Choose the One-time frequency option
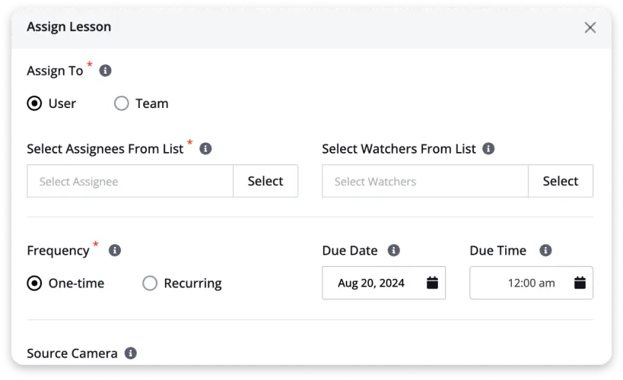The image size is (623, 380). 35,283
